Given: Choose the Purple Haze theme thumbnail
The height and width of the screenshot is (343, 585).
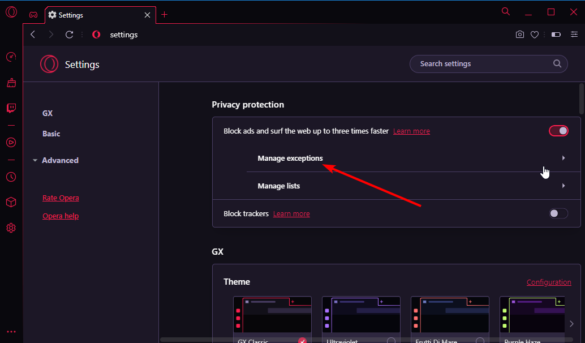Looking at the screenshot, I should click(x=532, y=315).
